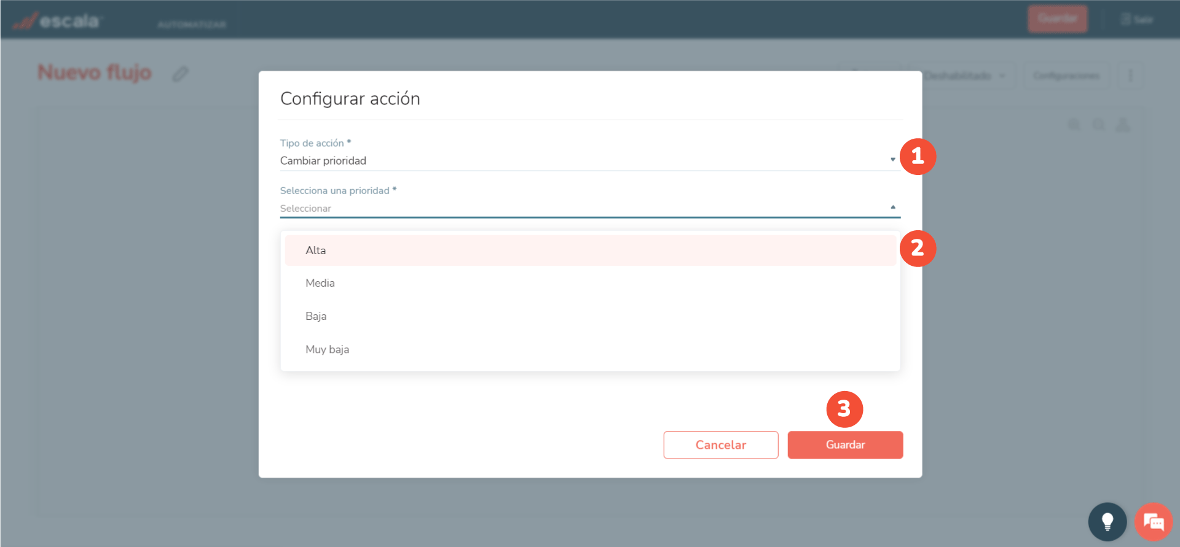Image resolution: width=1180 pixels, height=547 pixels.
Task: Open the three-dot more options menu
Action: coord(1130,76)
